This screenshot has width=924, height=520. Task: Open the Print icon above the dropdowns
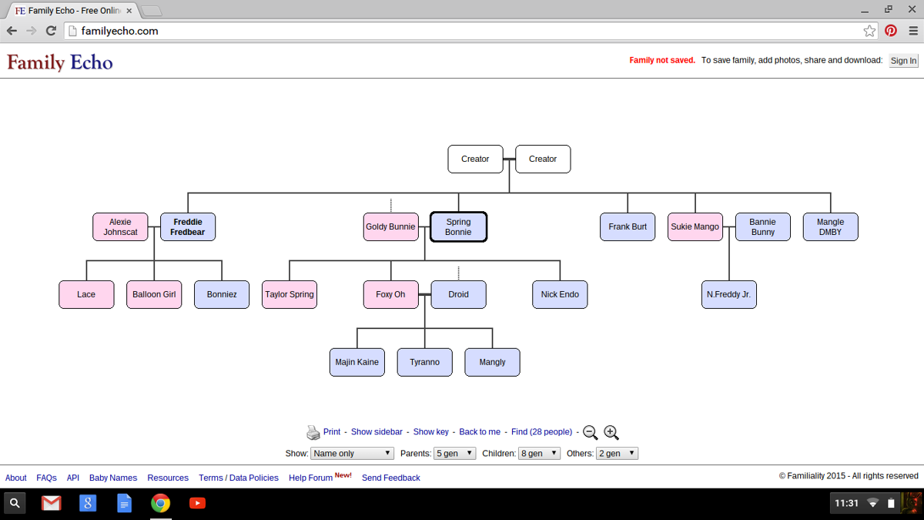pyautogui.click(x=314, y=432)
